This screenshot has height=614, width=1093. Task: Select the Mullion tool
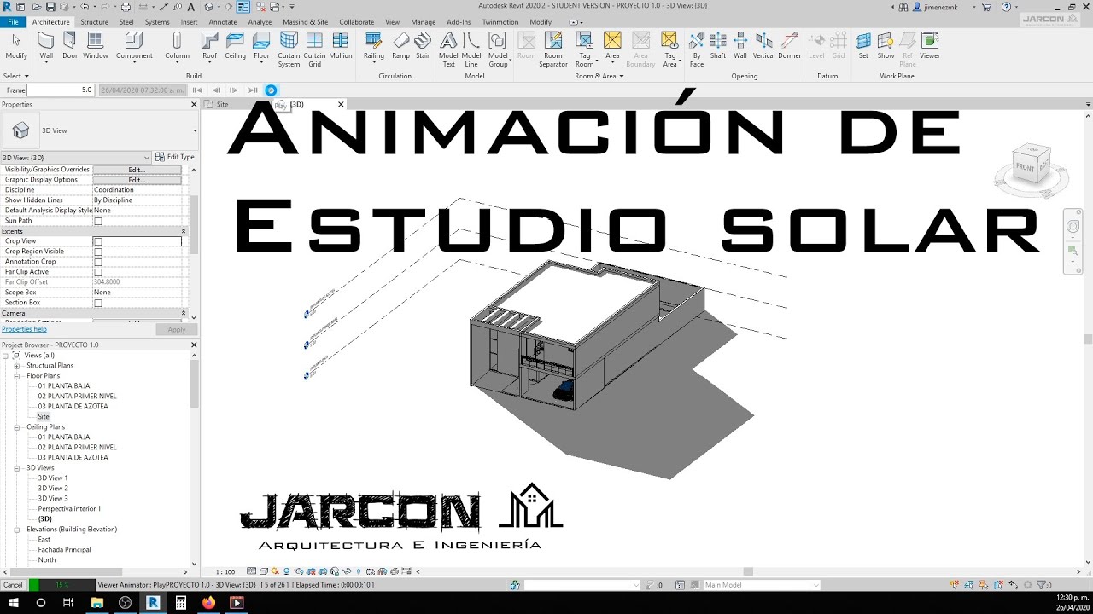pyautogui.click(x=341, y=45)
